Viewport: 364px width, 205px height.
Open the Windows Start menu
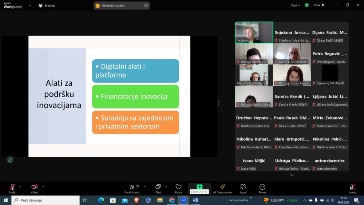click(5, 200)
